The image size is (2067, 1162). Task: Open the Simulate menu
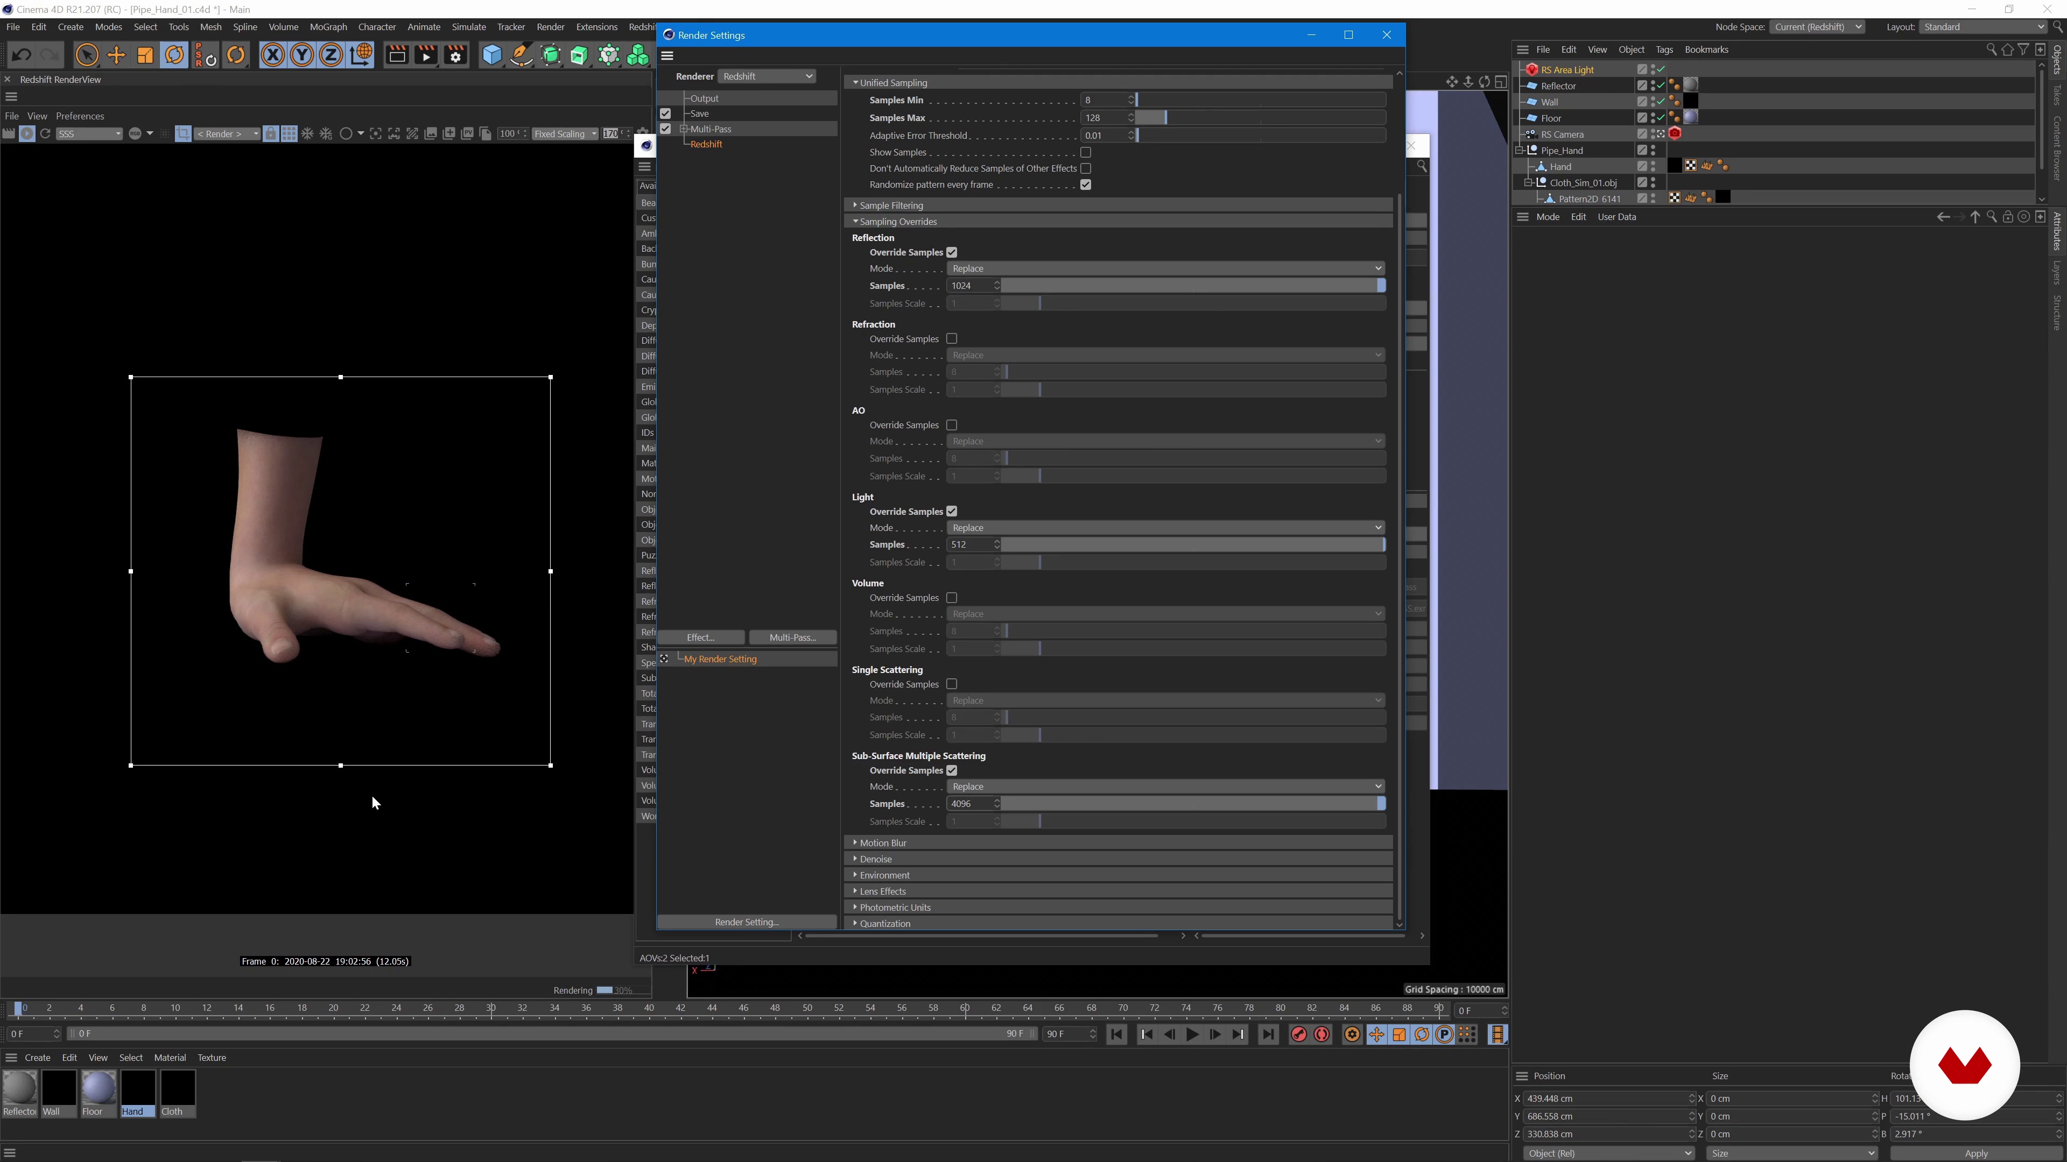click(469, 27)
